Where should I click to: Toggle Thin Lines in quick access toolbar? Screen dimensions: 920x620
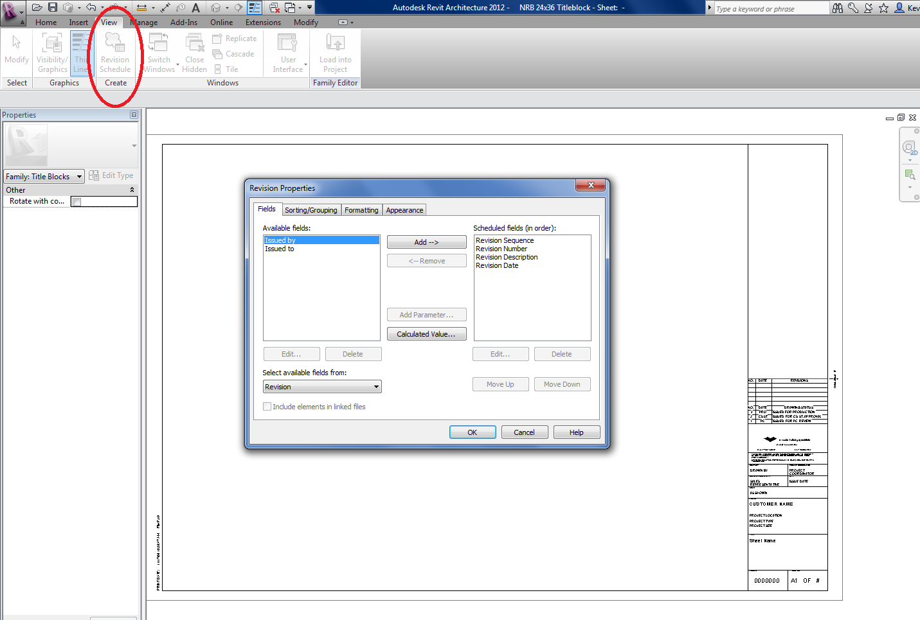pyautogui.click(x=255, y=8)
